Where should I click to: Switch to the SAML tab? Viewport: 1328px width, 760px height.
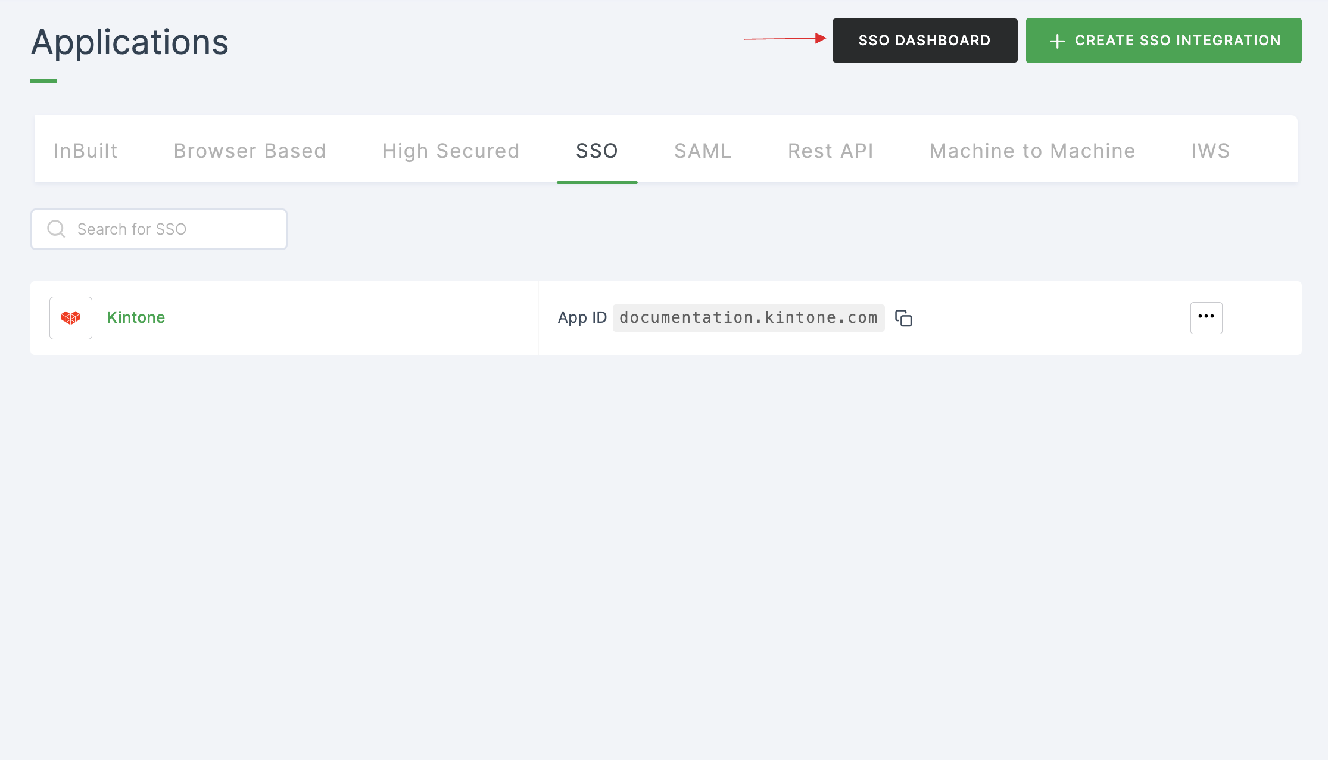pyautogui.click(x=702, y=151)
